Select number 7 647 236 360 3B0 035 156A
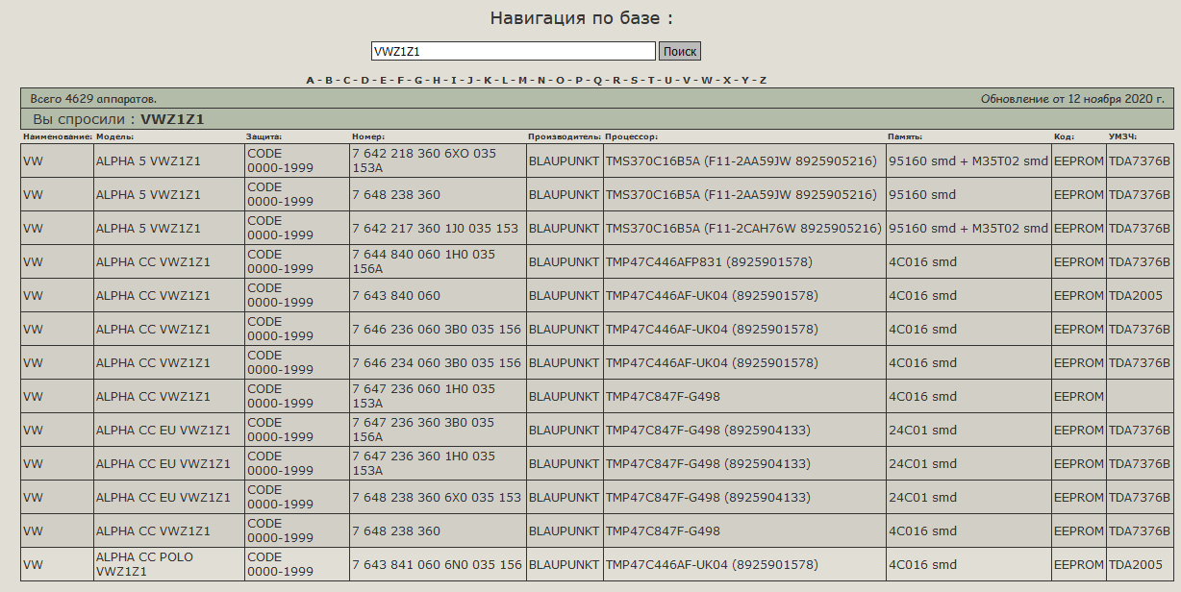 [438, 430]
